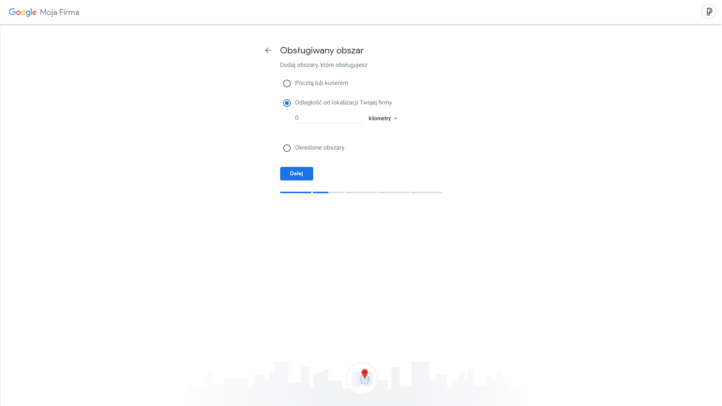Click the Określone obszary label text
The image size is (722, 406).
tap(320, 148)
